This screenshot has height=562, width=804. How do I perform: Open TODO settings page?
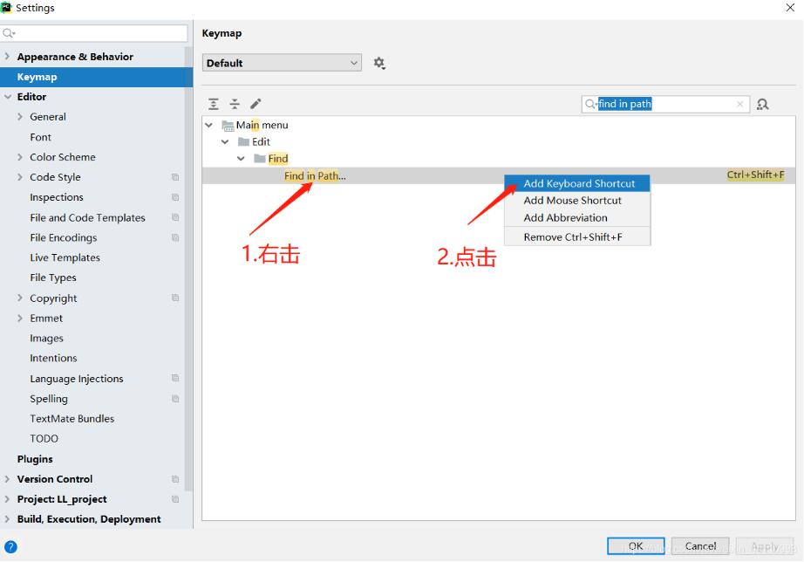click(44, 439)
